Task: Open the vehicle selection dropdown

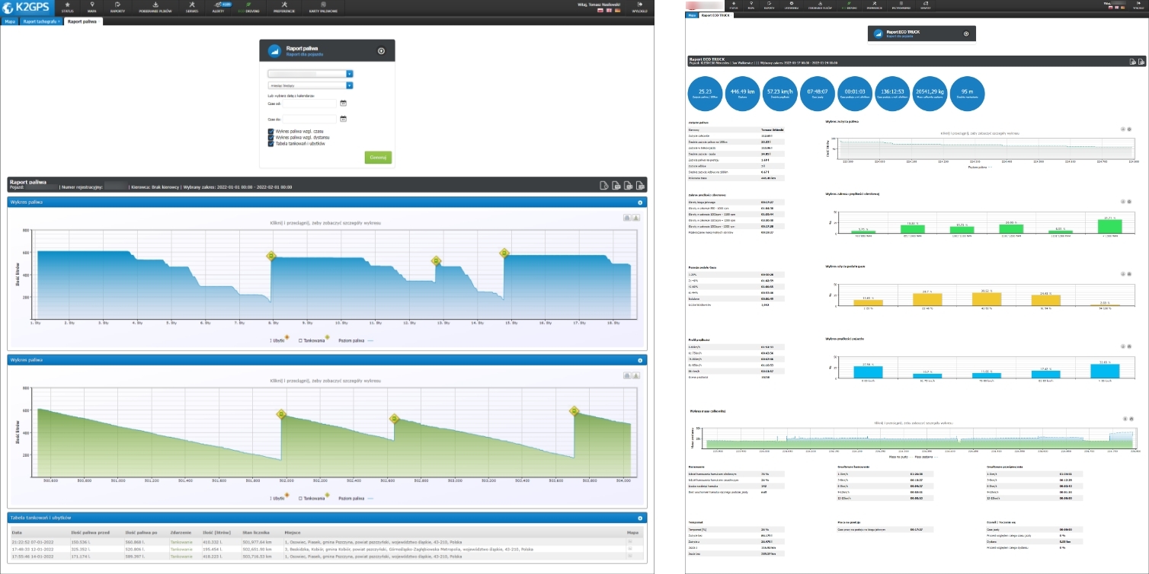Action: (x=310, y=74)
